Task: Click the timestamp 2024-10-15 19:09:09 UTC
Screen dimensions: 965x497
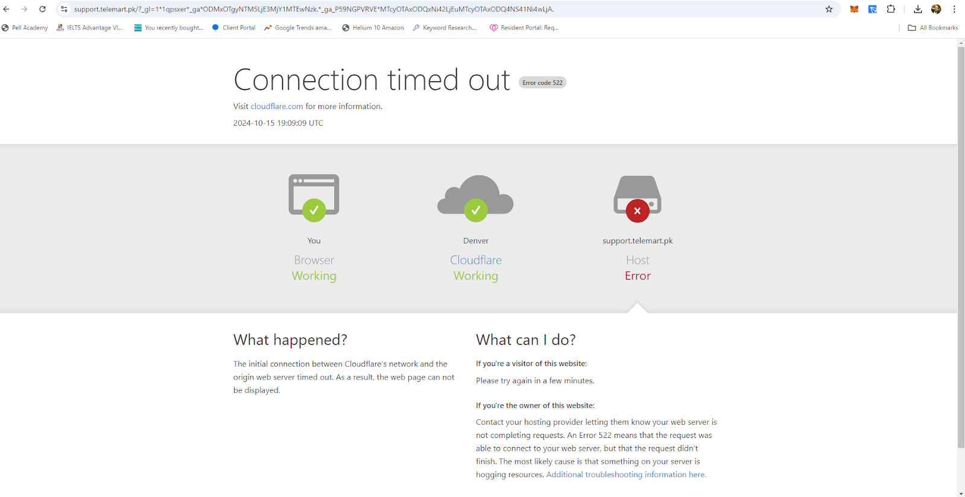Action: (278, 123)
